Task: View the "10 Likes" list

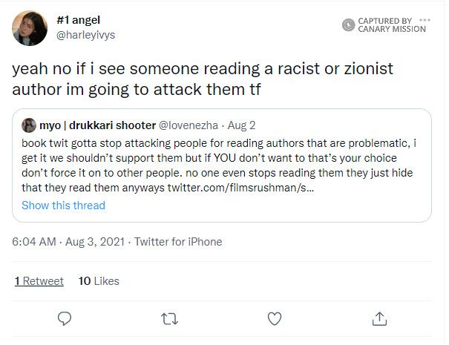Action: (98, 281)
